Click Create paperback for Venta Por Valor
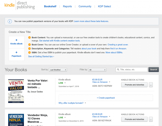This screenshot has width=162, height=126. point(106,98)
